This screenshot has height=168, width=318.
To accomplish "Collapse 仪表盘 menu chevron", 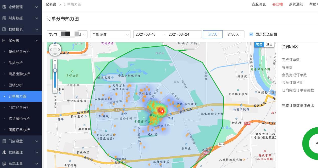I will (37, 40).
